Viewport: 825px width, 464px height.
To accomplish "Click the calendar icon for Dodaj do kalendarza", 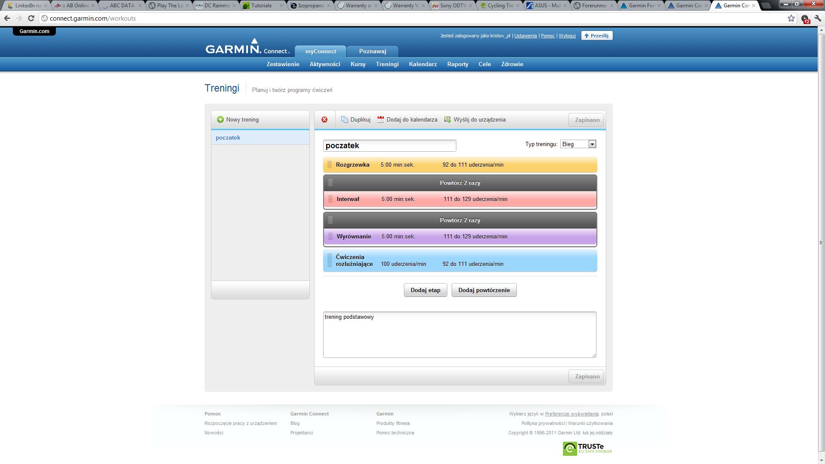I will tap(381, 120).
